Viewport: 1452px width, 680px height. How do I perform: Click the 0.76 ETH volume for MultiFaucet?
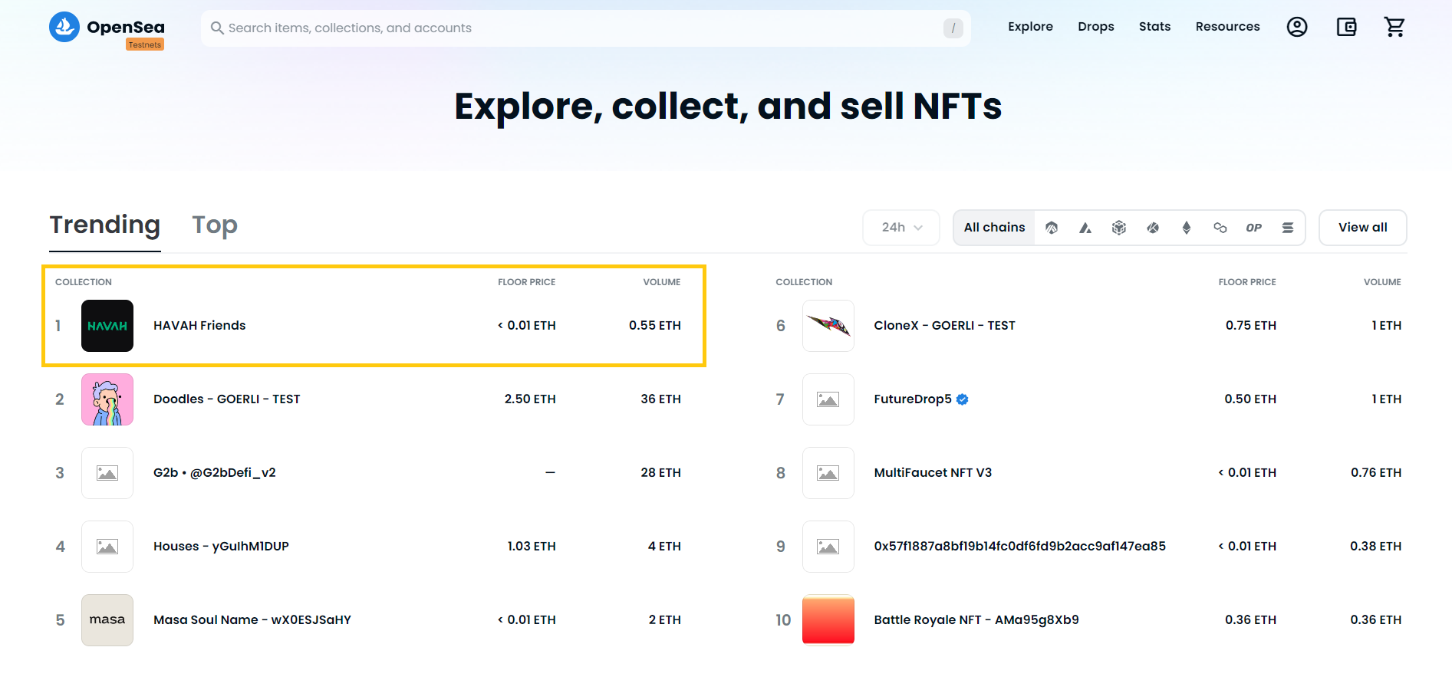(x=1376, y=473)
